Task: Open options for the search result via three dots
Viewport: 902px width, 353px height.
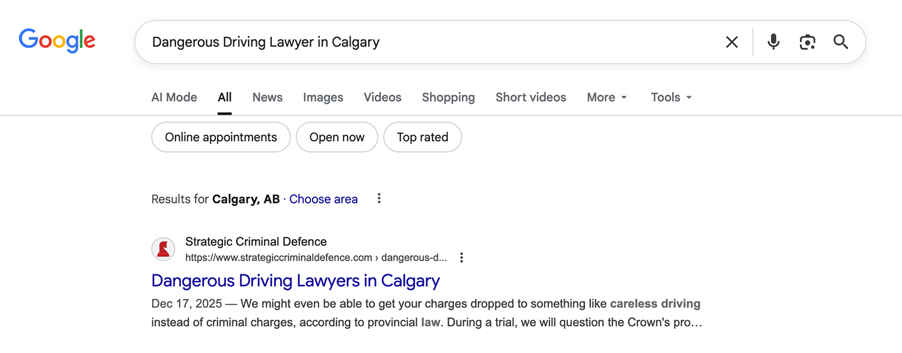Action: (461, 257)
